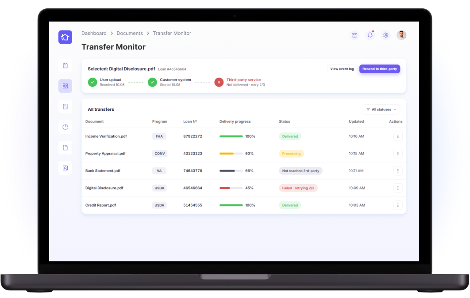Click the FHA program tag
Screen dimensions: 470x298
[x=159, y=136]
